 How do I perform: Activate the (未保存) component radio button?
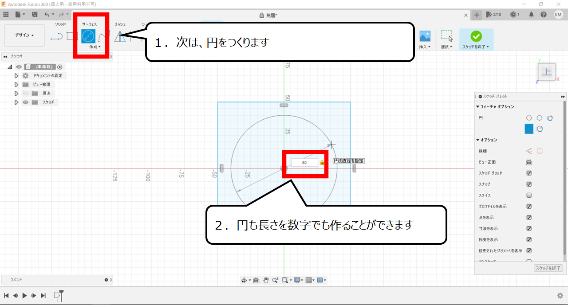coord(60,67)
